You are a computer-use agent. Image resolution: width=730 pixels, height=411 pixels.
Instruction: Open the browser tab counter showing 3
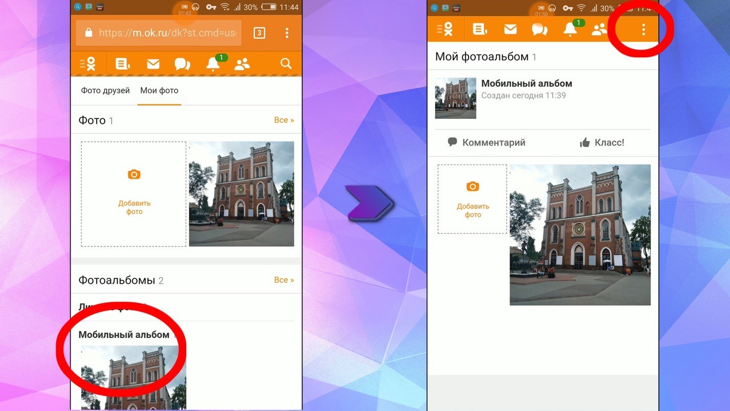(x=259, y=33)
